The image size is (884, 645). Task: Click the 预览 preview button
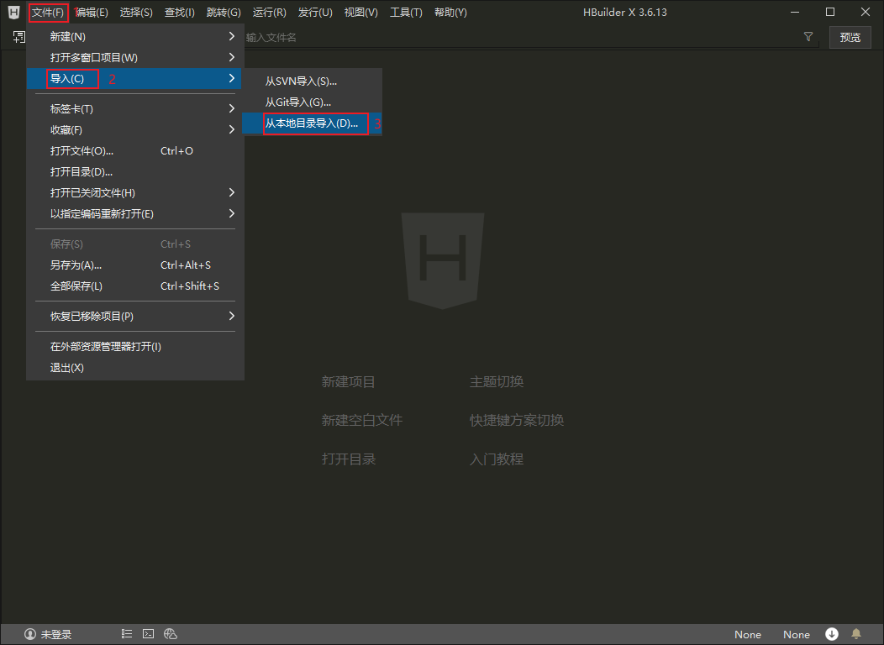(850, 37)
